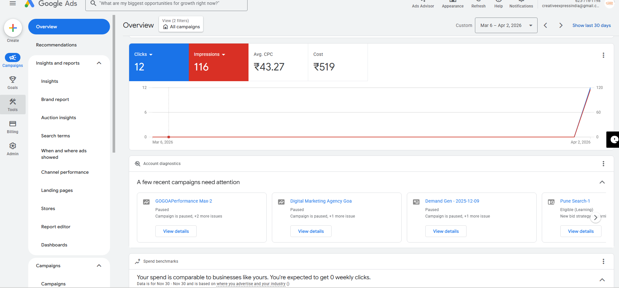Collapse the Campaigns nav section
The height and width of the screenshot is (288, 619).
[x=99, y=266]
